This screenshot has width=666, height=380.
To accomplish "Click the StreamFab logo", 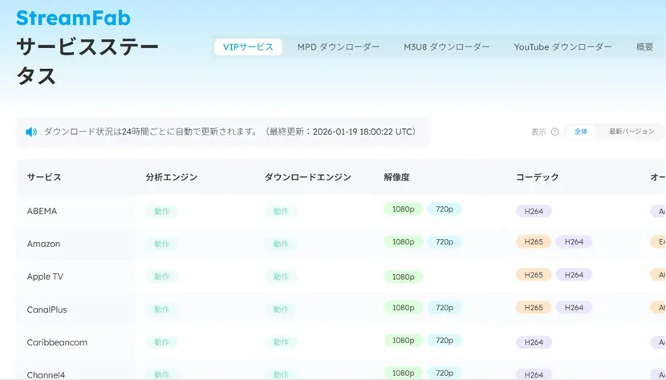I will point(73,18).
